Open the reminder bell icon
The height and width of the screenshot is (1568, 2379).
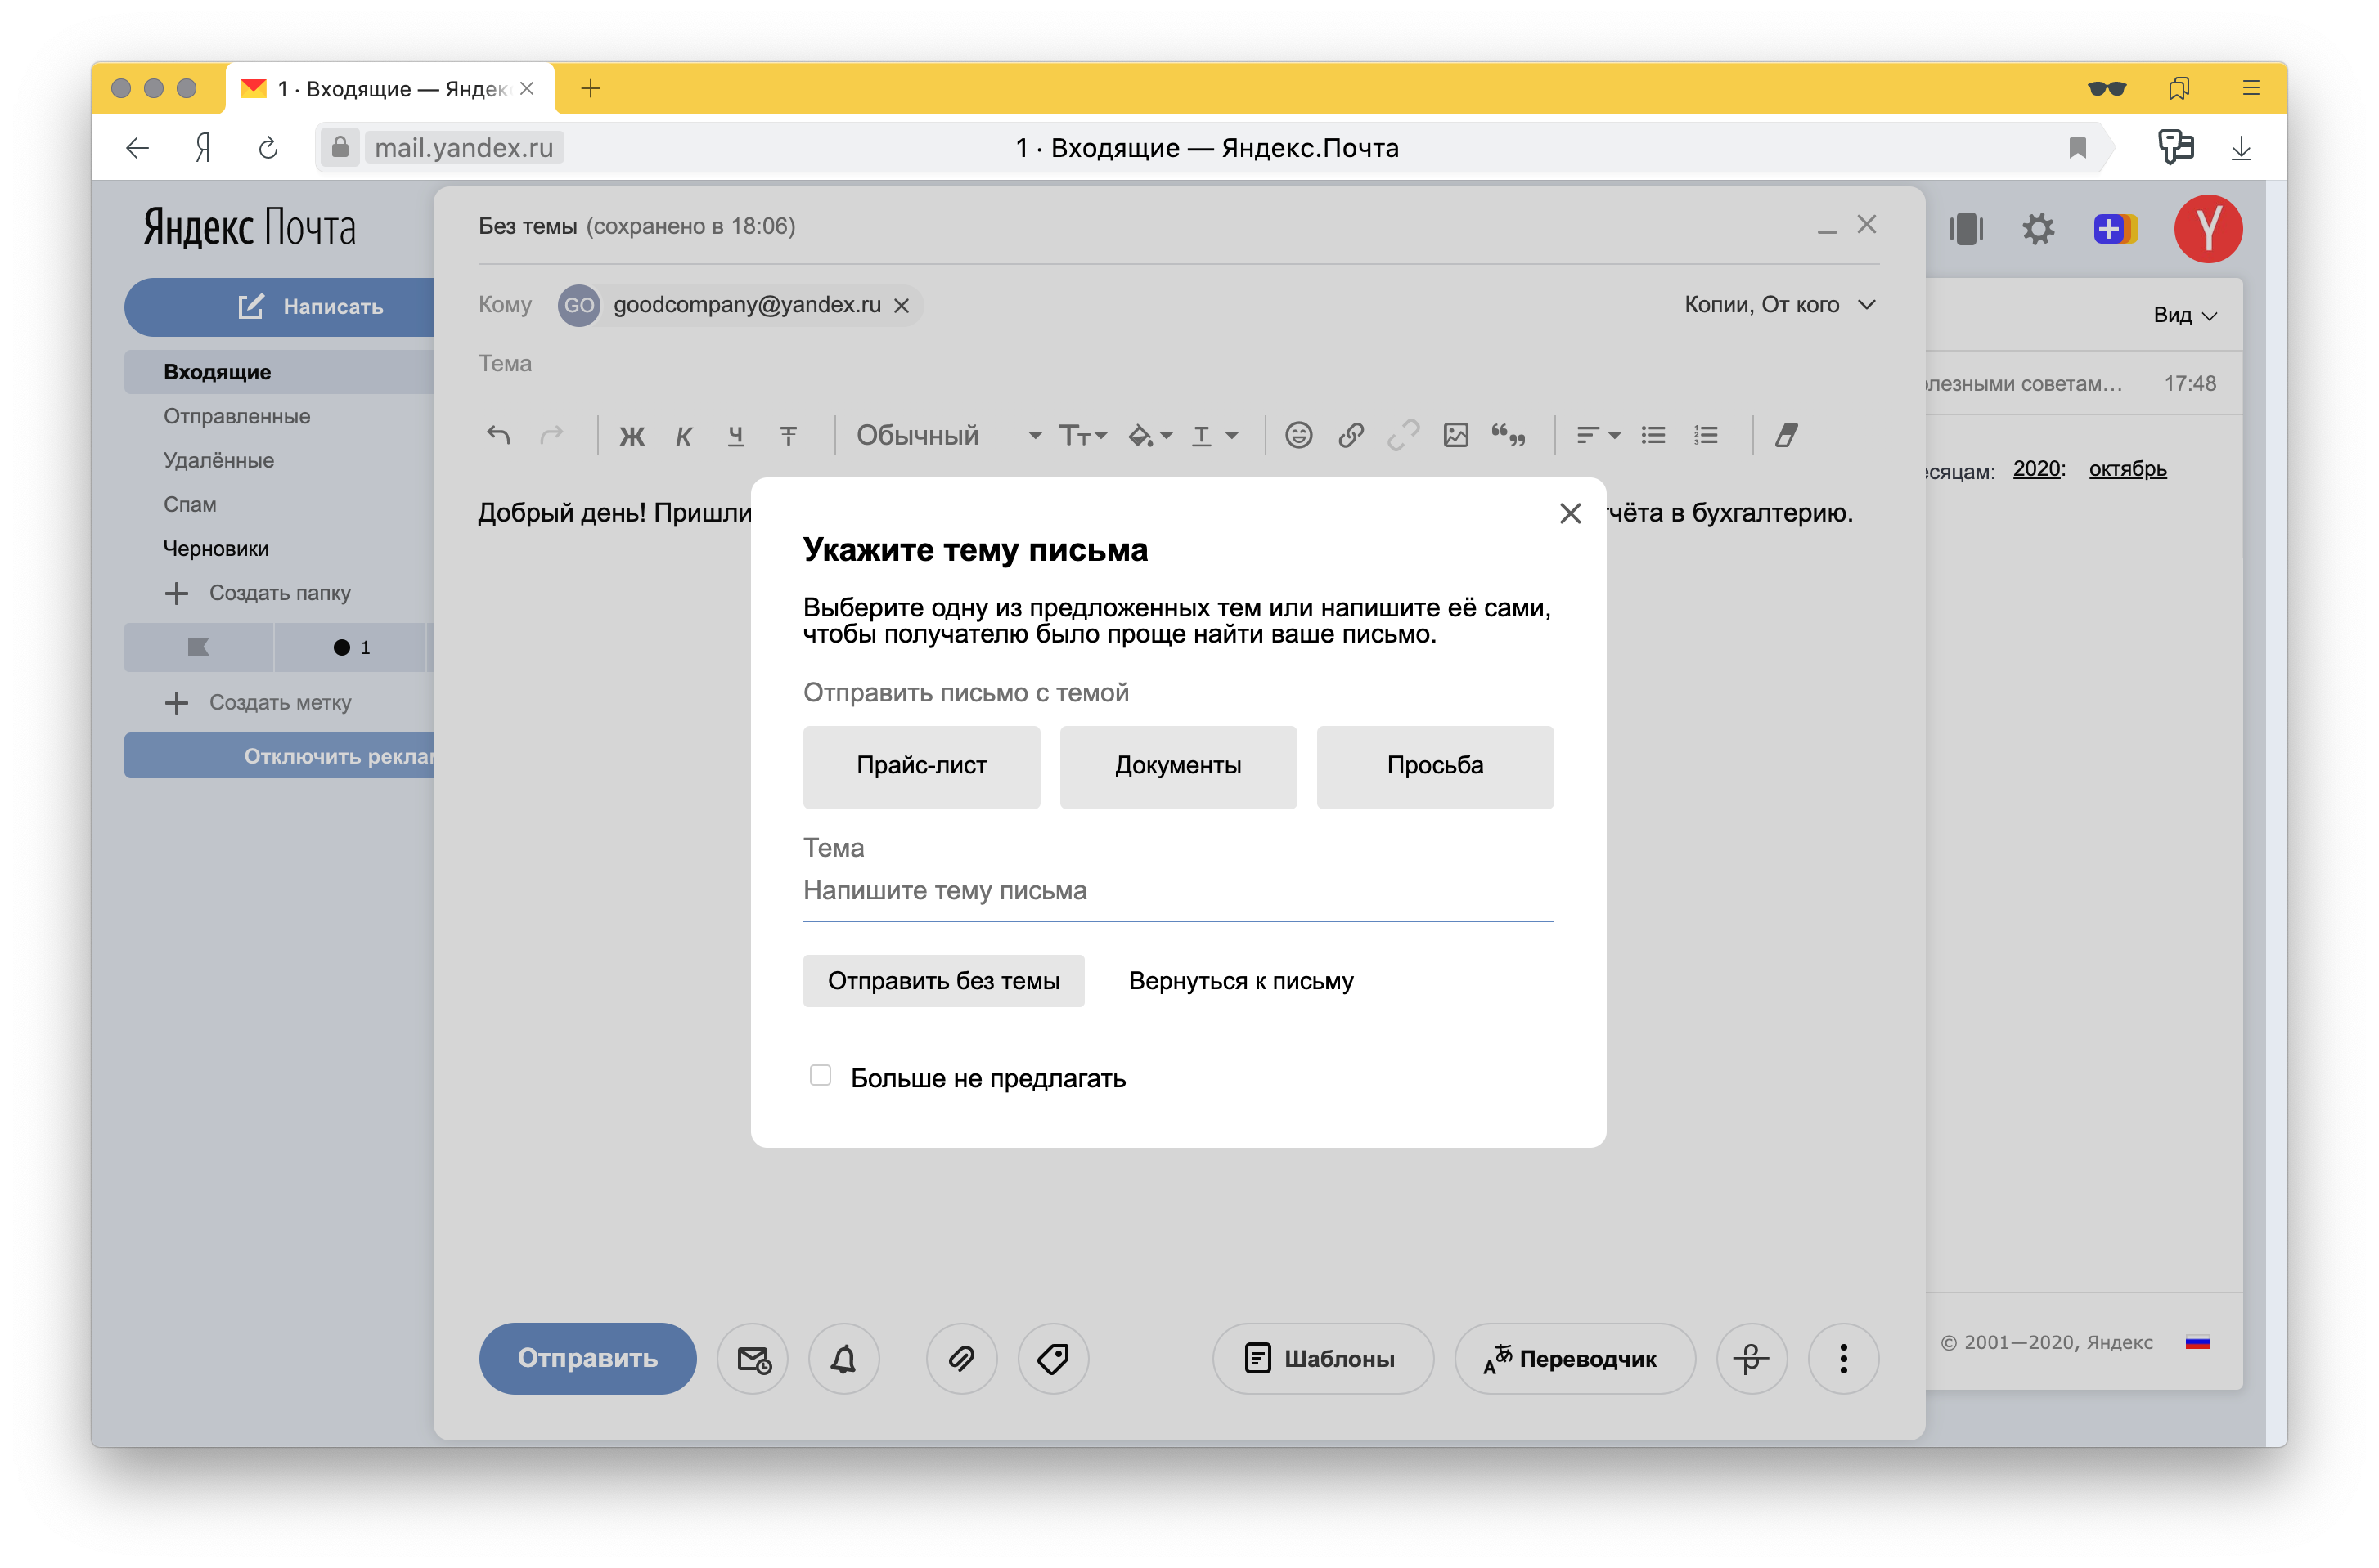(843, 1358)
